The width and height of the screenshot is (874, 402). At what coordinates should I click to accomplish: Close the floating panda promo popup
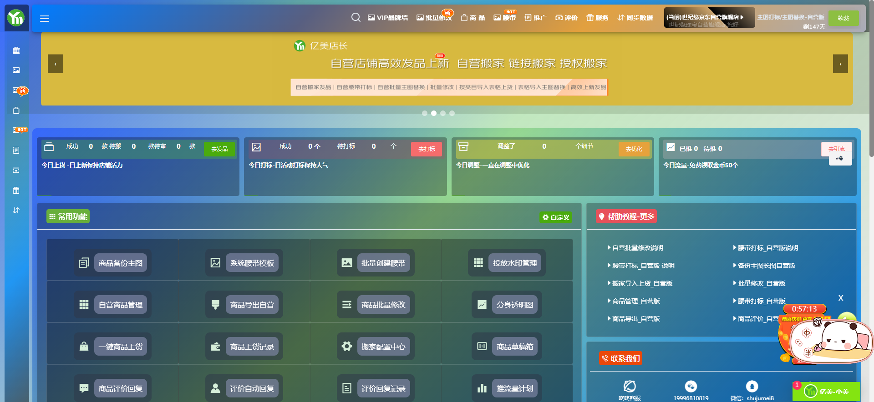click(841, 298)
